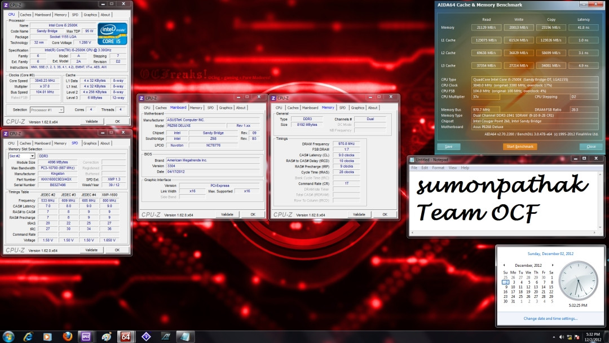Click the Name field showing Intel Core i5 2500K
Viewport: 609px width, 343px height.
tap(63, 25)
